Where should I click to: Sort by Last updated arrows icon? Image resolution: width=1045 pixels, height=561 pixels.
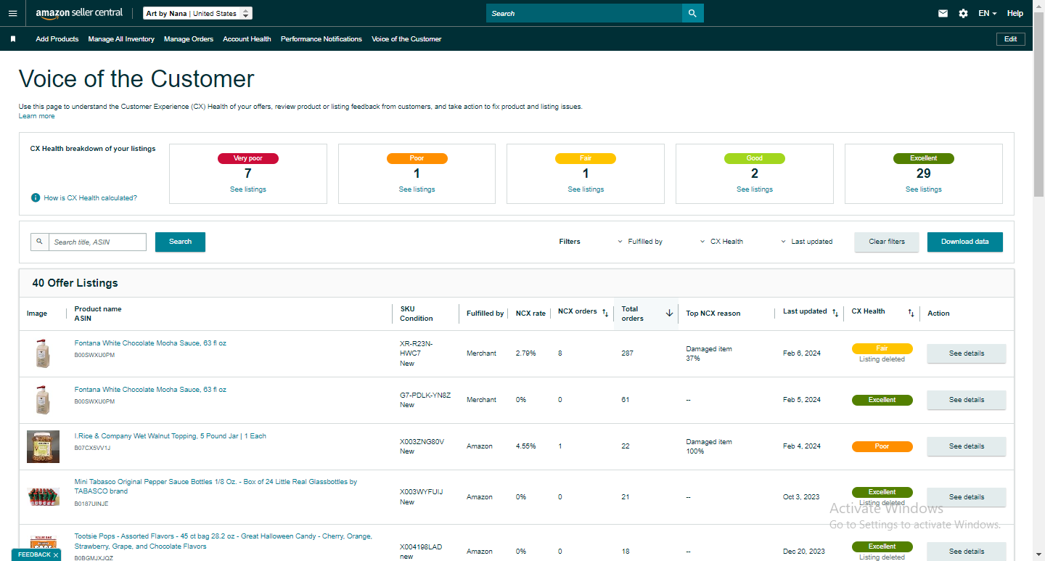835,312
